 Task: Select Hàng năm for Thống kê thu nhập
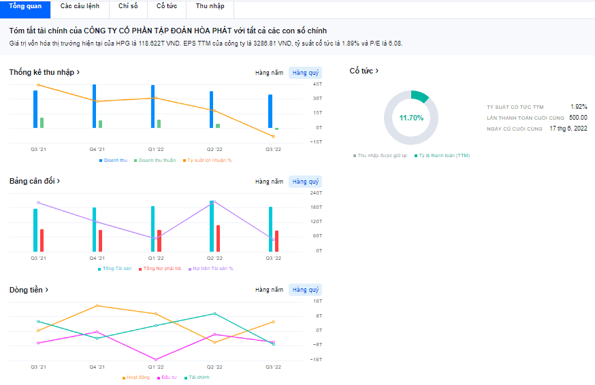tap(269, 73)
